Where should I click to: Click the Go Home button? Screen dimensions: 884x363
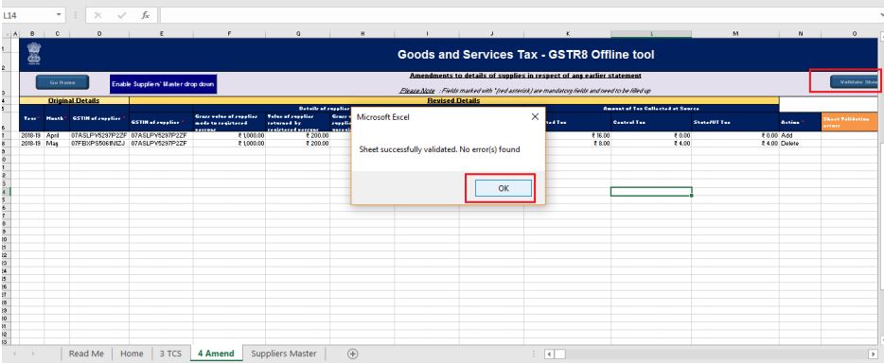coord(62,82)
